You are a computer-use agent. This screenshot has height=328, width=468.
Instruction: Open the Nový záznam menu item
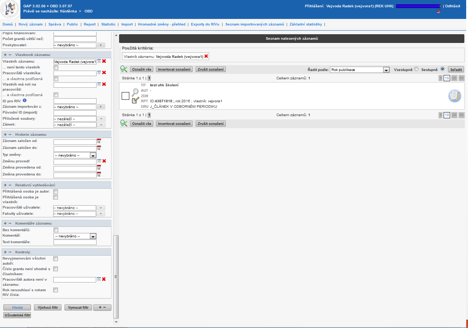pos(31,24)
